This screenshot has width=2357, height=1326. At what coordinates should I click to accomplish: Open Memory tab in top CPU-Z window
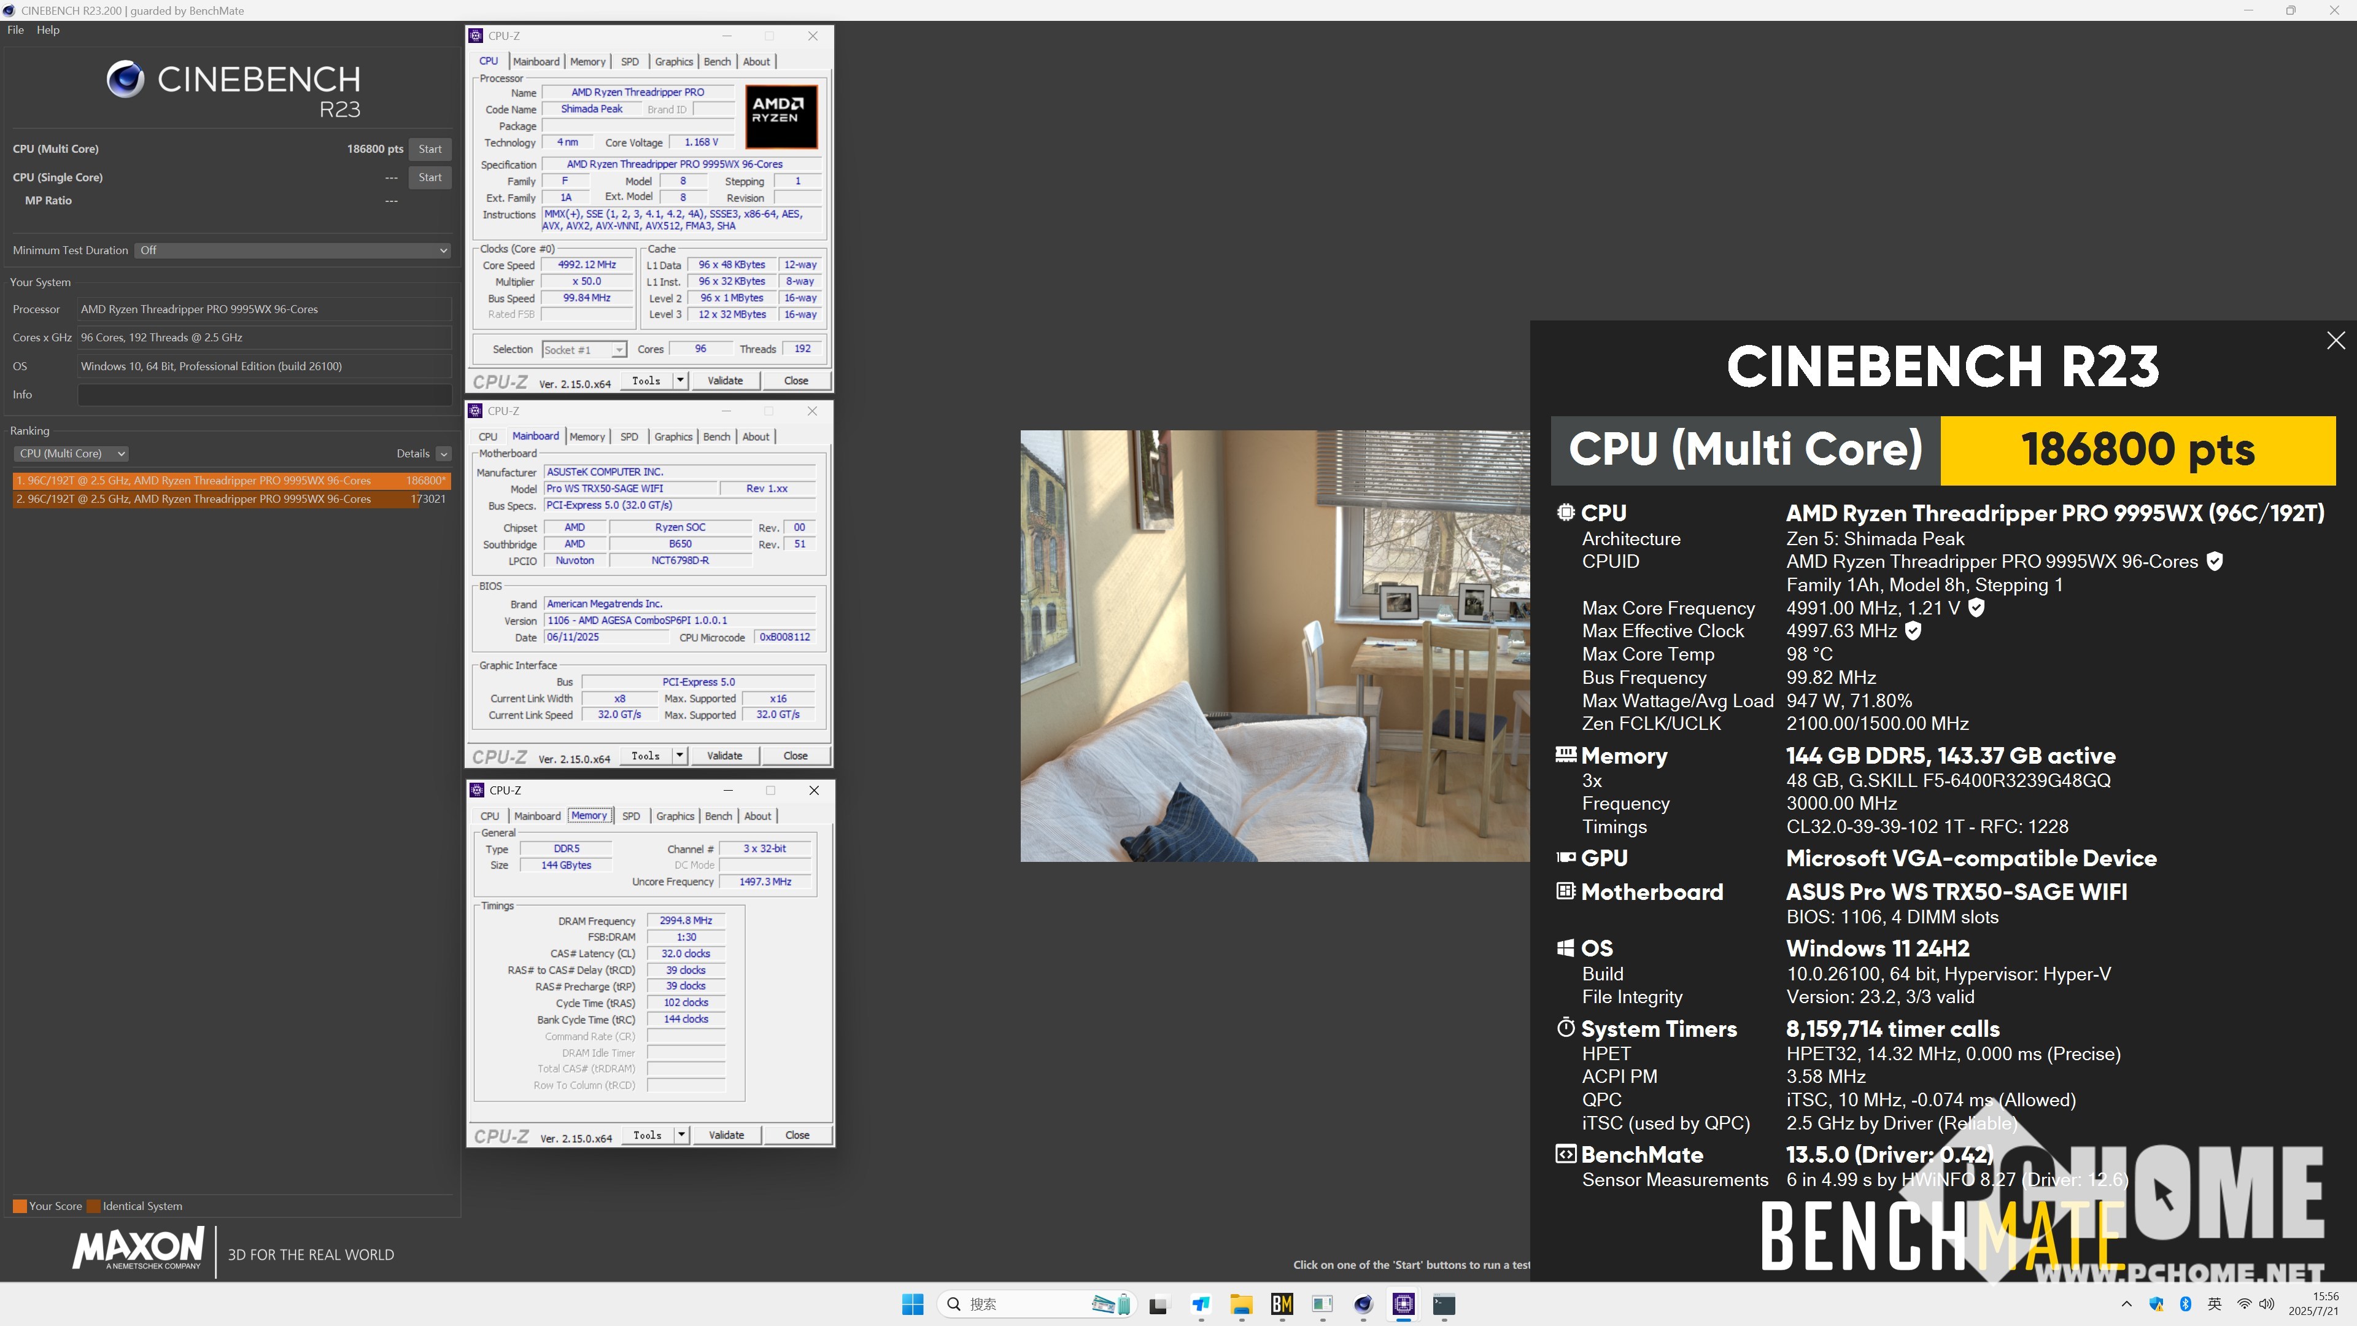click(587, 61)
